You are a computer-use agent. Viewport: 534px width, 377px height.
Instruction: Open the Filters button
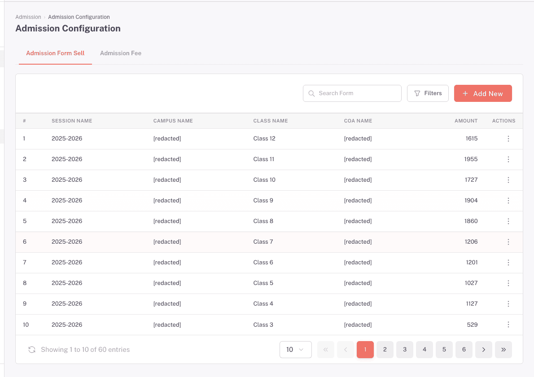tap(428, 93)
